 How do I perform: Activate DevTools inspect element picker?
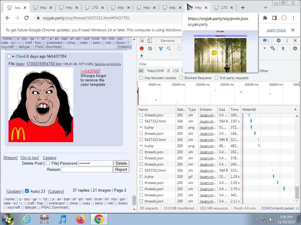click(142, 40)
